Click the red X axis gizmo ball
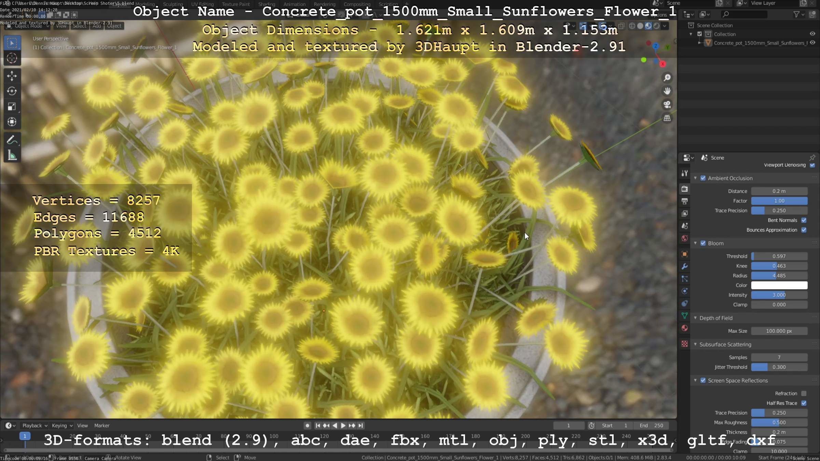 pos(662,64)
